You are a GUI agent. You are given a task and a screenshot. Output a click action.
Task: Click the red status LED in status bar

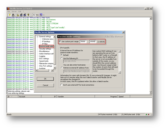click(149, 115)
